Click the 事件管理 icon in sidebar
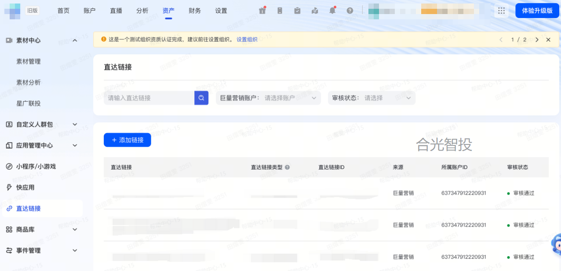The image size is (561, 271). [9, 250]
